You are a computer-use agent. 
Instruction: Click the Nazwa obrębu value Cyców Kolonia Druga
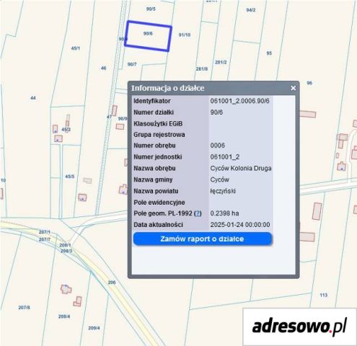(x=241, y=168)
